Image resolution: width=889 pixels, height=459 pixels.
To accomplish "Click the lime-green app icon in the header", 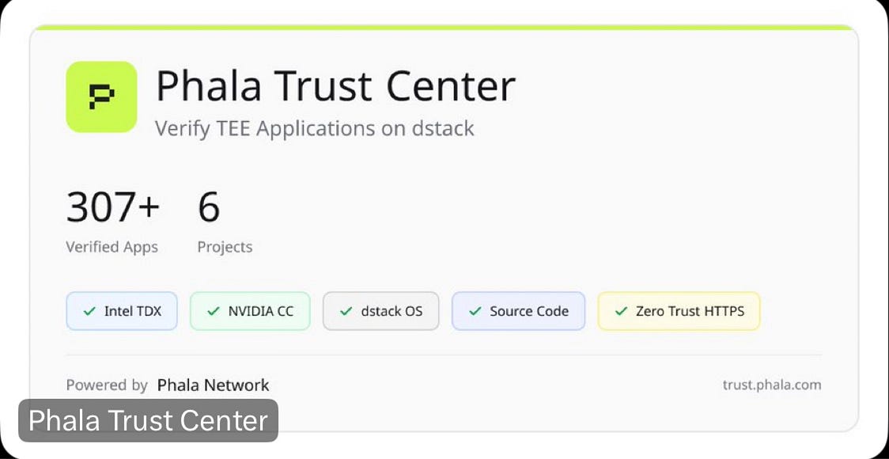I will tap(100, 97).
